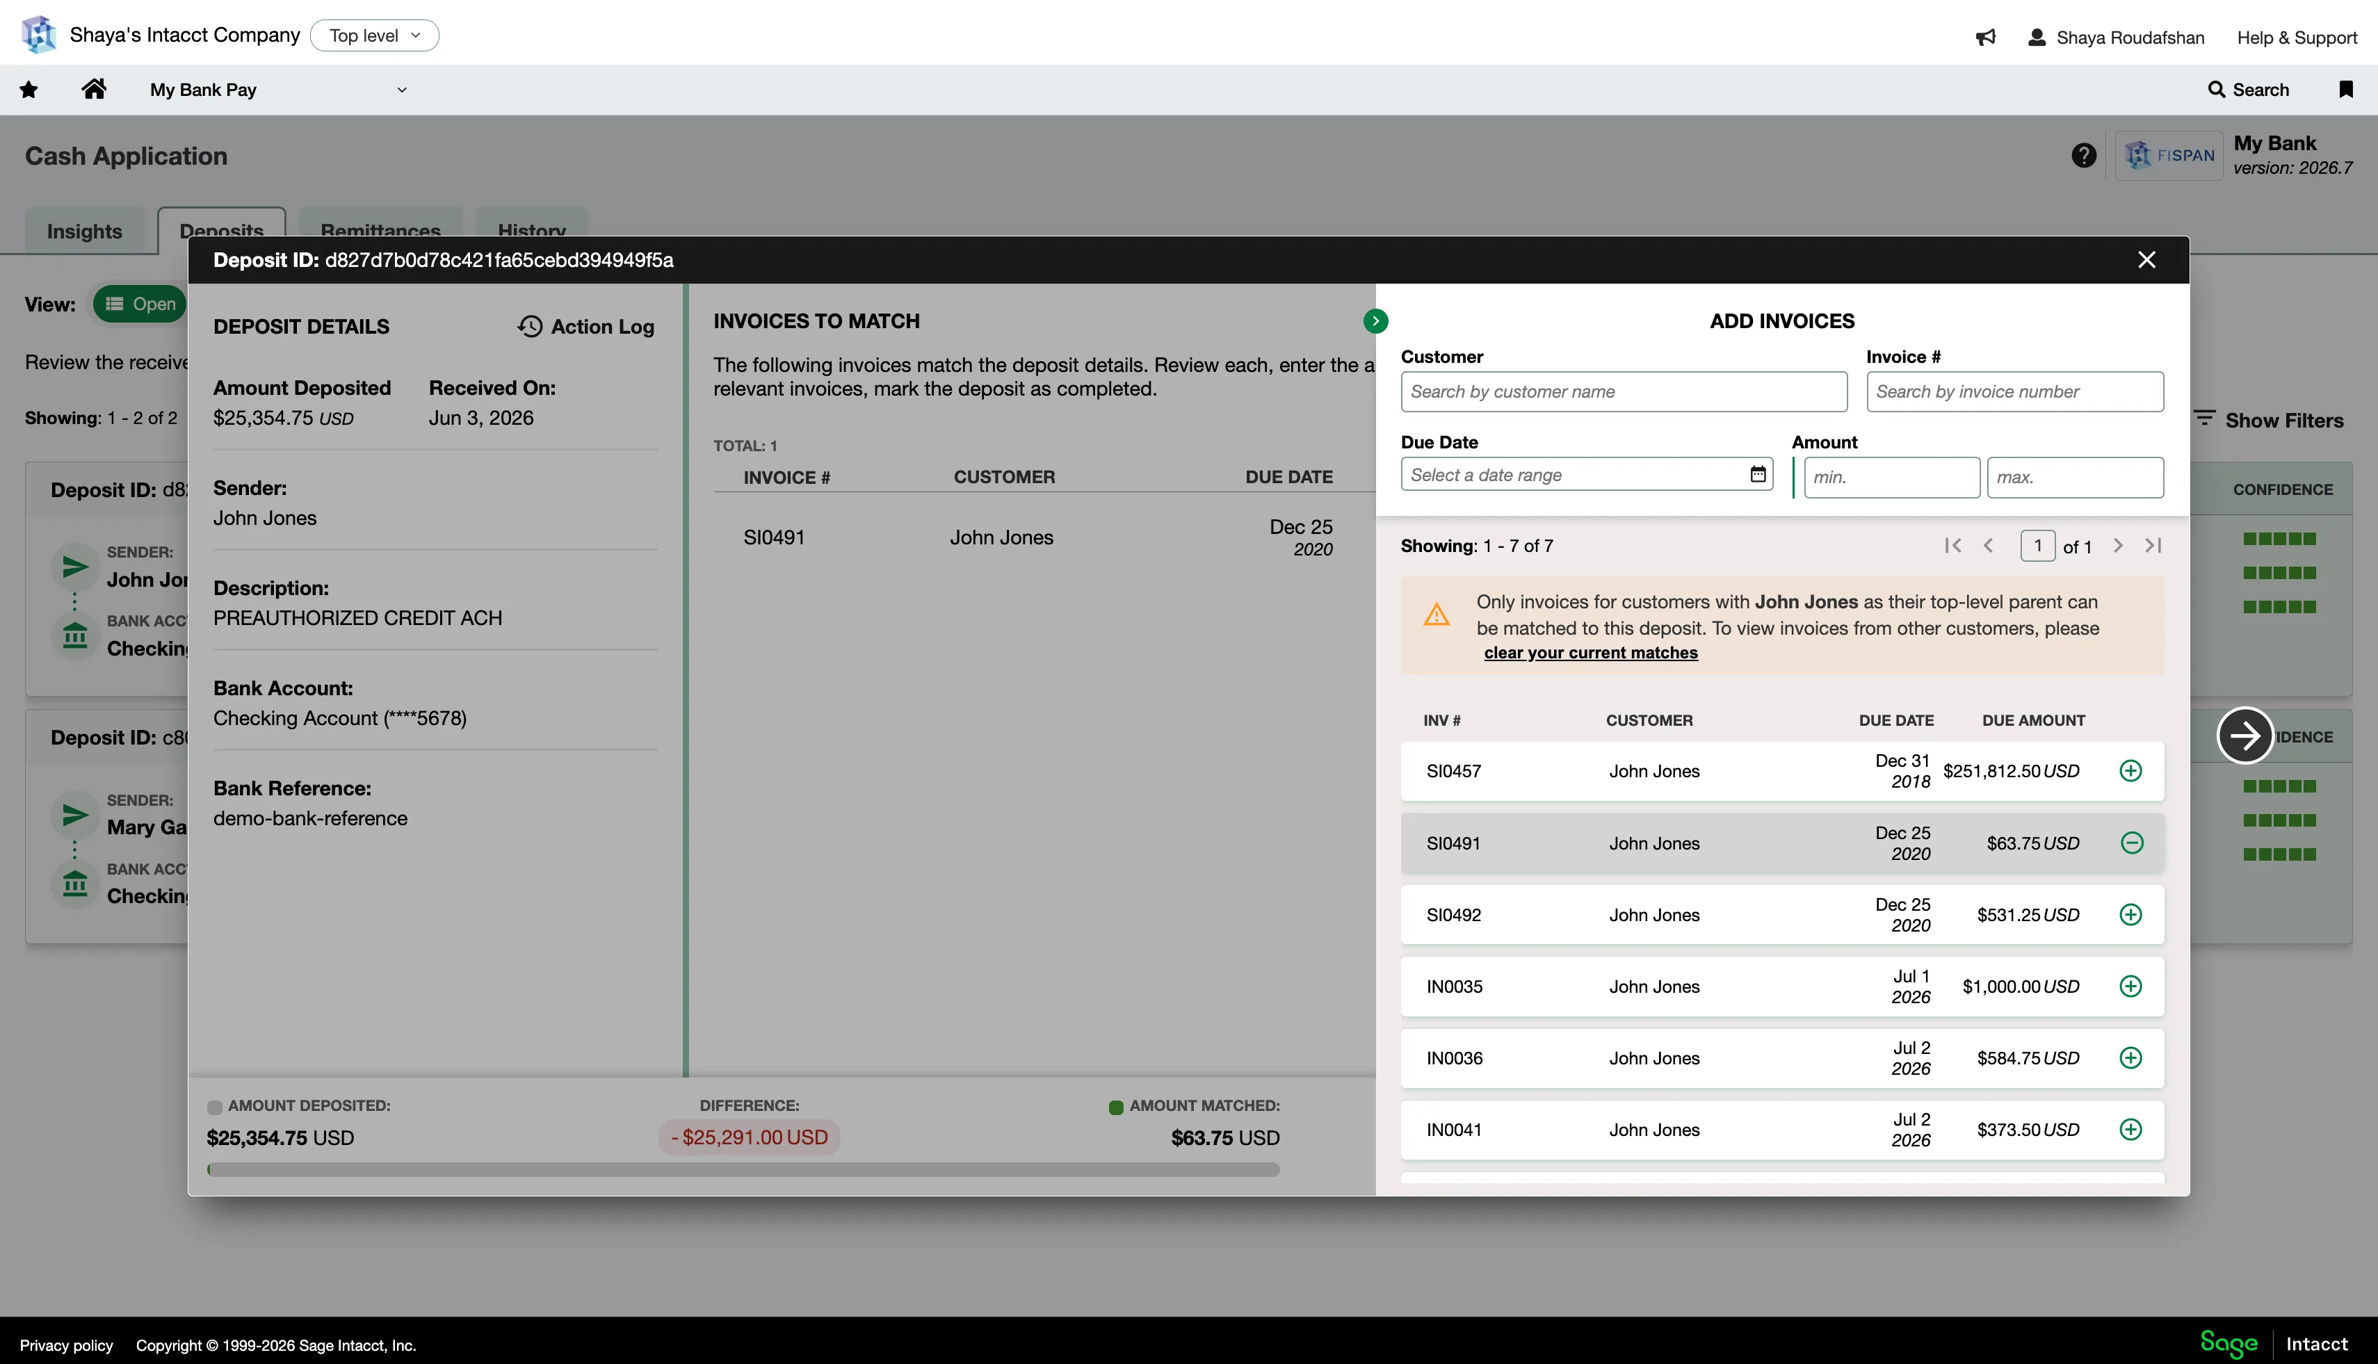This screenshot has height=1364, width=2378.
Task: Click the minimum amount field
Action: (x=1892, y=477)
